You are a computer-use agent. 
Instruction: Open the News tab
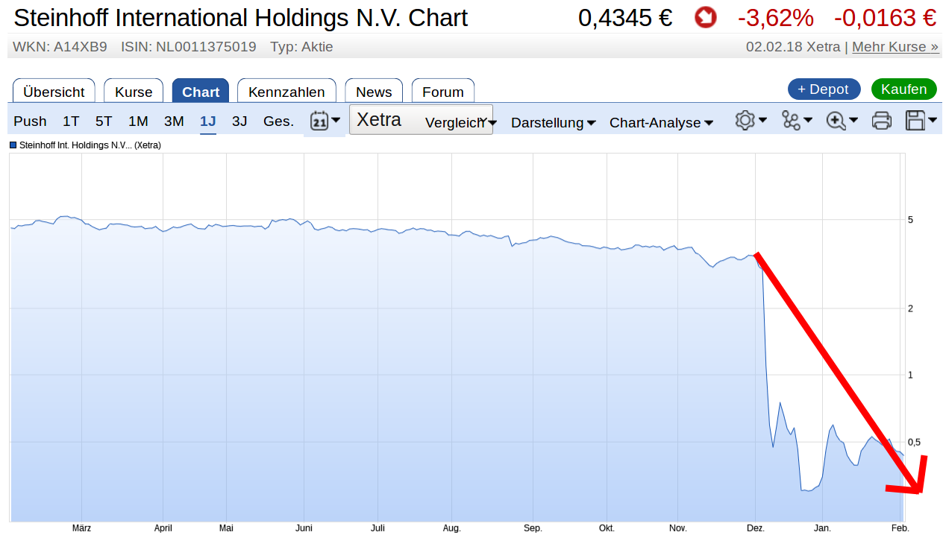coord(373,92)
